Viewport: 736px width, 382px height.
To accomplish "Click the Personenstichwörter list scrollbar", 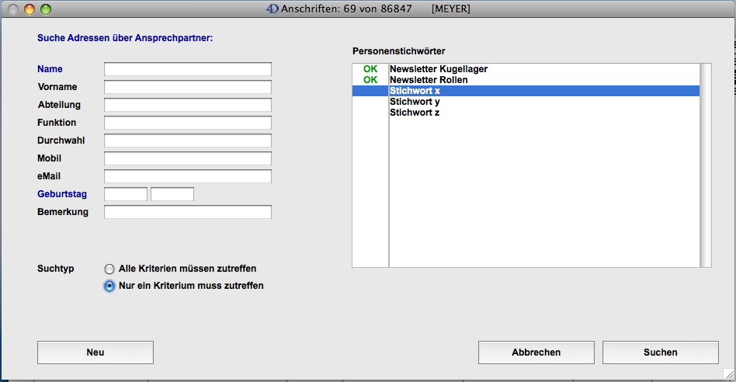I will point(705,165).
